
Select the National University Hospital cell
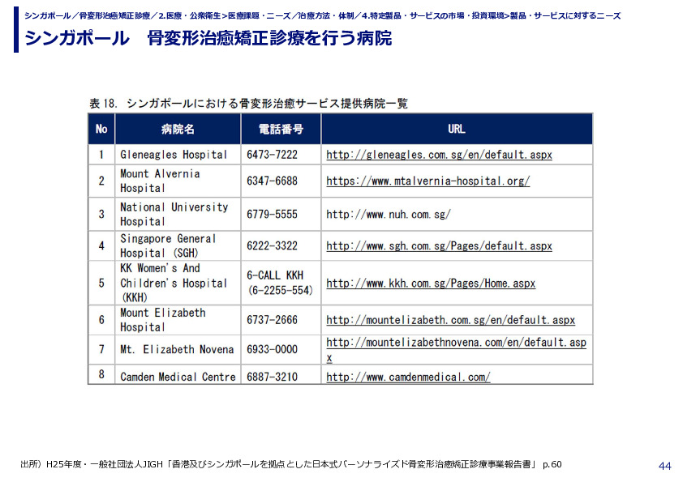point(178,214)
